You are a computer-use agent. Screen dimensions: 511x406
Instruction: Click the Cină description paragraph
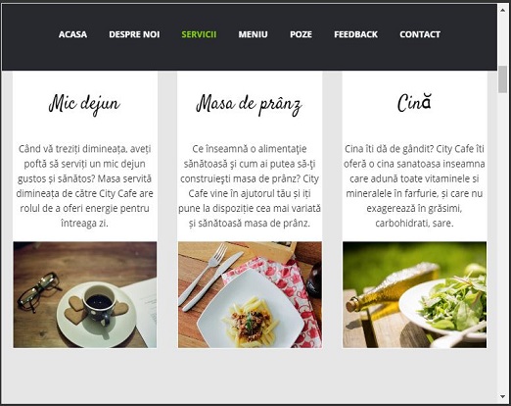click(x=414, y=186)
